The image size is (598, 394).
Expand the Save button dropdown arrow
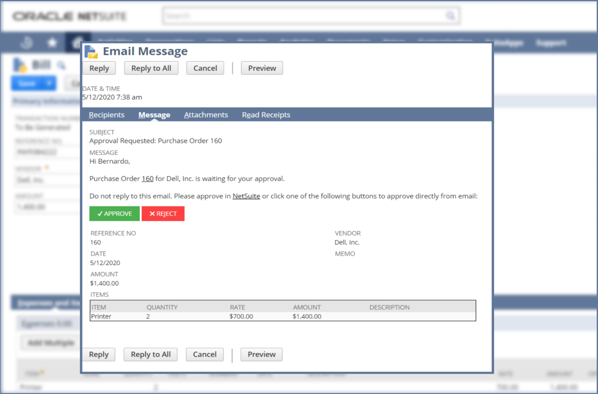click(x=50, y=83)
